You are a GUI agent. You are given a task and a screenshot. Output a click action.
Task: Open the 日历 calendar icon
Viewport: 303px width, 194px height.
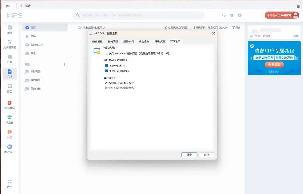click(x=10, y=86)
